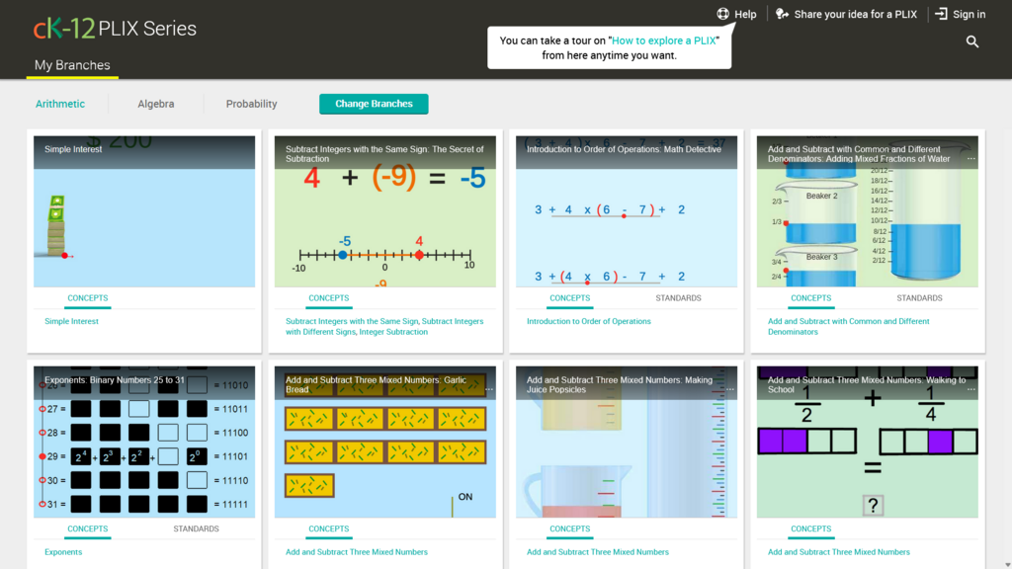The height and width of the screenshot is (569, 1012).
Task: Click the Sign in arrow icon
Action: tap(941, 14)
